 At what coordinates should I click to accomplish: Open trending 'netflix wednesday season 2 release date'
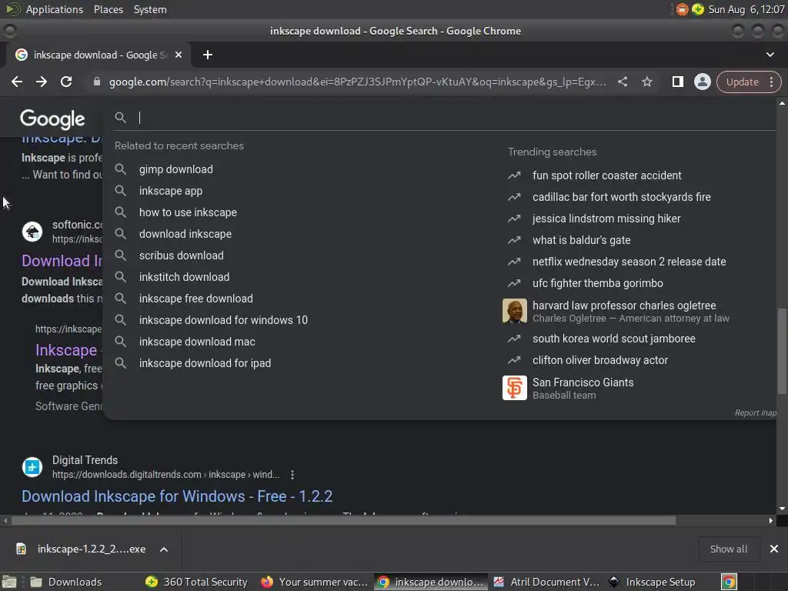point(629,262)
